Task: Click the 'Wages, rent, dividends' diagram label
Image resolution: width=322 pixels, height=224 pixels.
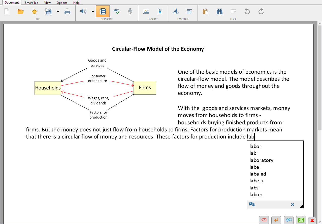Action: pyautogui.click(x=99, y=100)
